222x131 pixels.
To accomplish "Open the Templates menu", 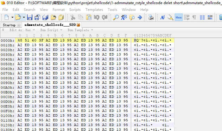I will (94, 10).
